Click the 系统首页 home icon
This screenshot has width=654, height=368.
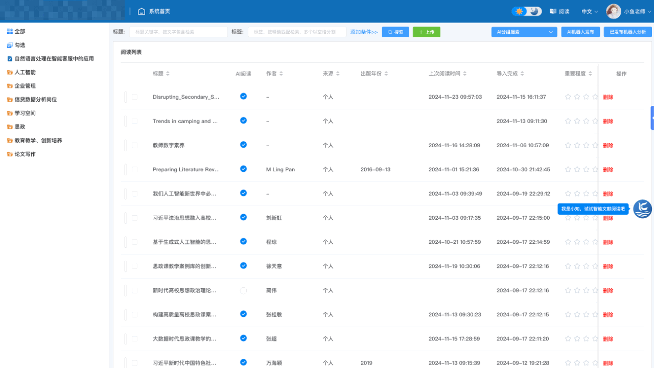pyautogui.click(x=142, y=11)
